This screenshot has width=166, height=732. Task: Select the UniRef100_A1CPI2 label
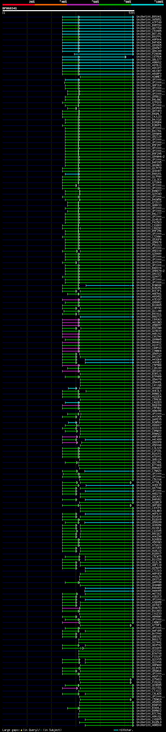(x=149, y=345)
